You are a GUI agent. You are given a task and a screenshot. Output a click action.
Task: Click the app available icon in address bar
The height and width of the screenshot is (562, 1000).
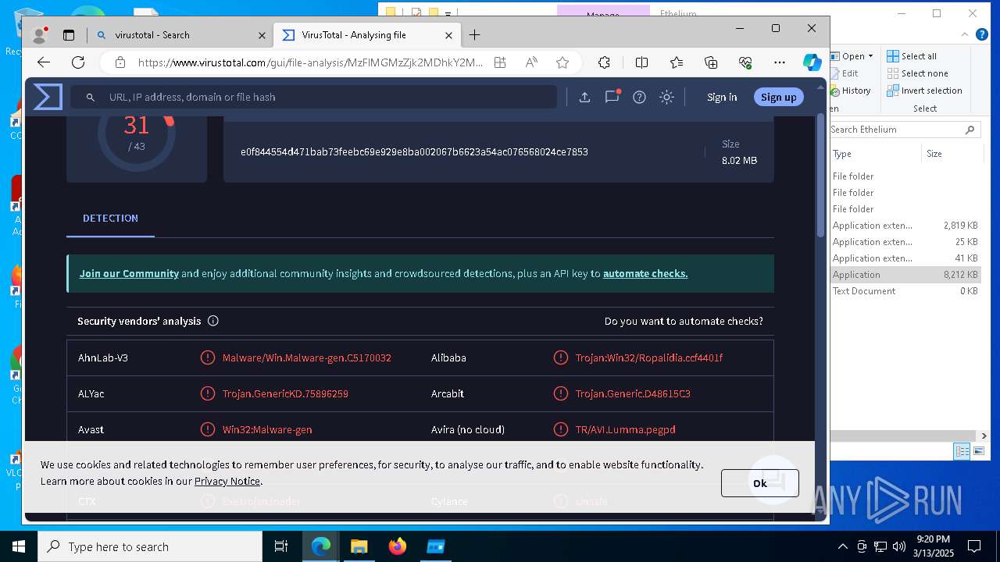(500, 62)
